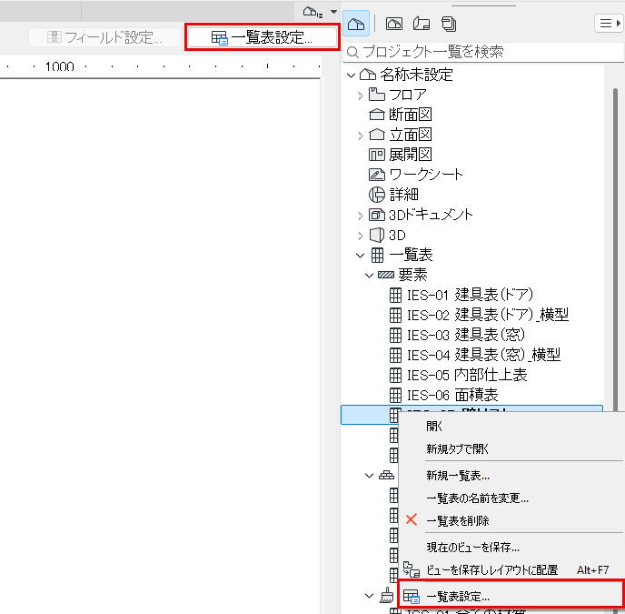Expand the 3Dドキュメント folder
Image resolution: width=625 pixels, height=614 pixels.
click(x=361, y=216)
